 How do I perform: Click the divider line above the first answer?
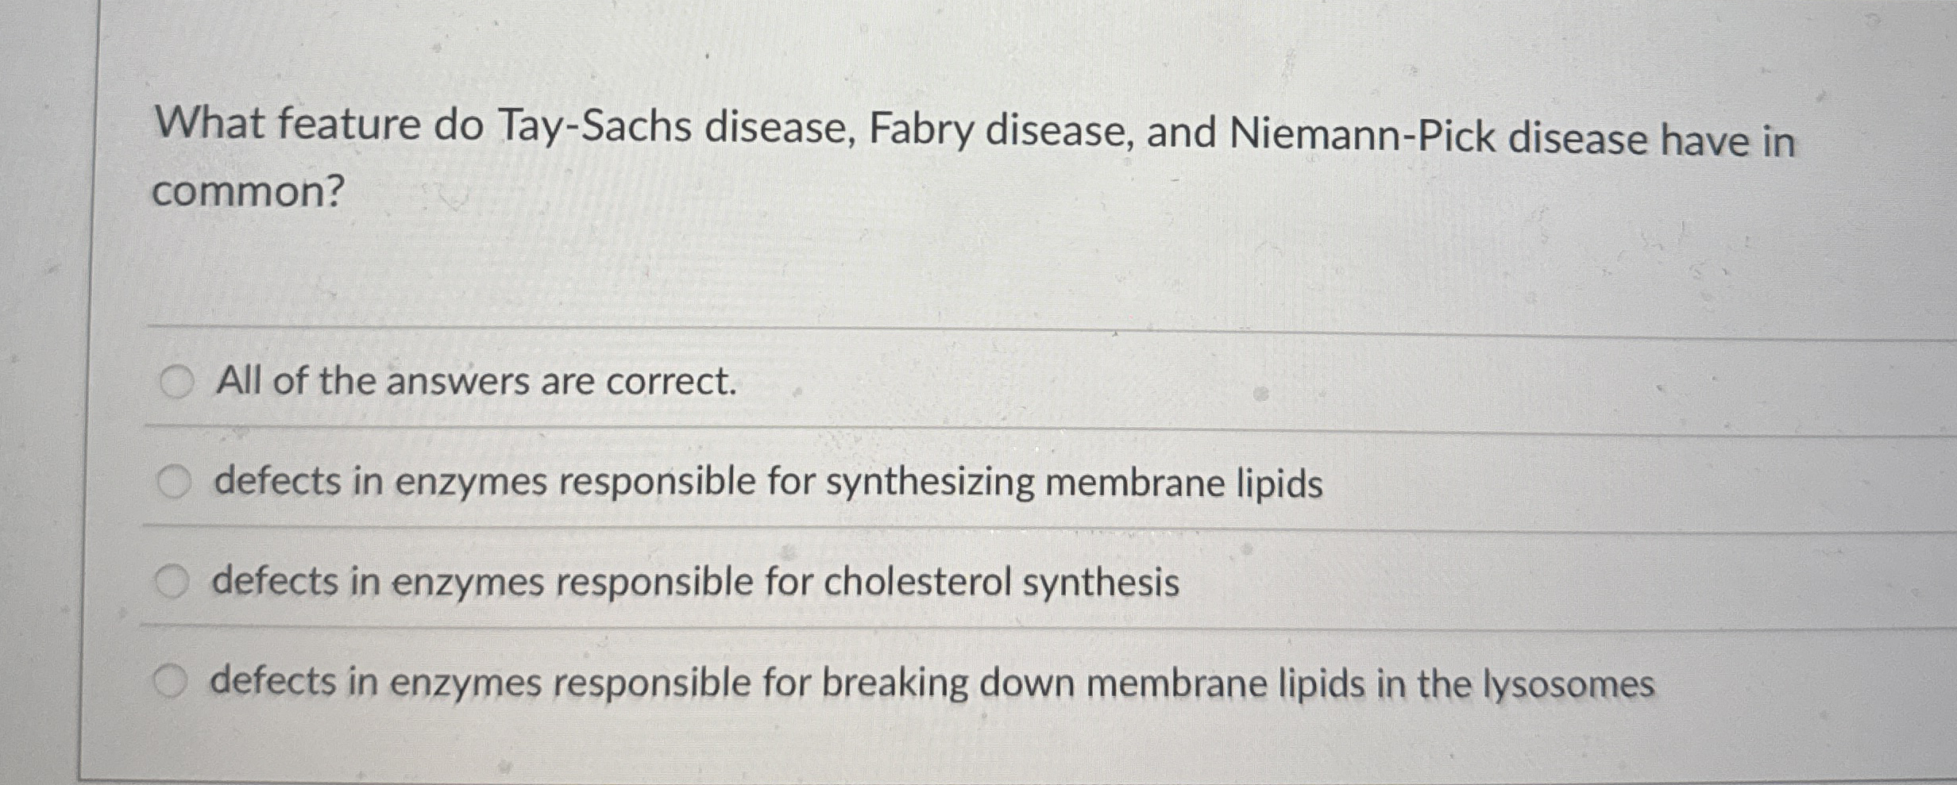953,325
